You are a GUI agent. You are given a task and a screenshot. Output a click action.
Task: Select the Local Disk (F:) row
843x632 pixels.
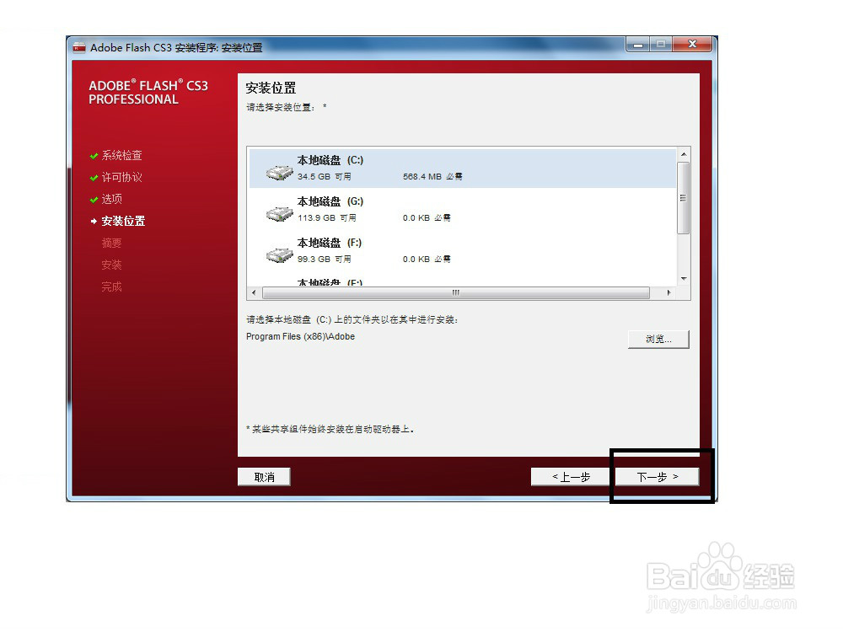(462, 250)
